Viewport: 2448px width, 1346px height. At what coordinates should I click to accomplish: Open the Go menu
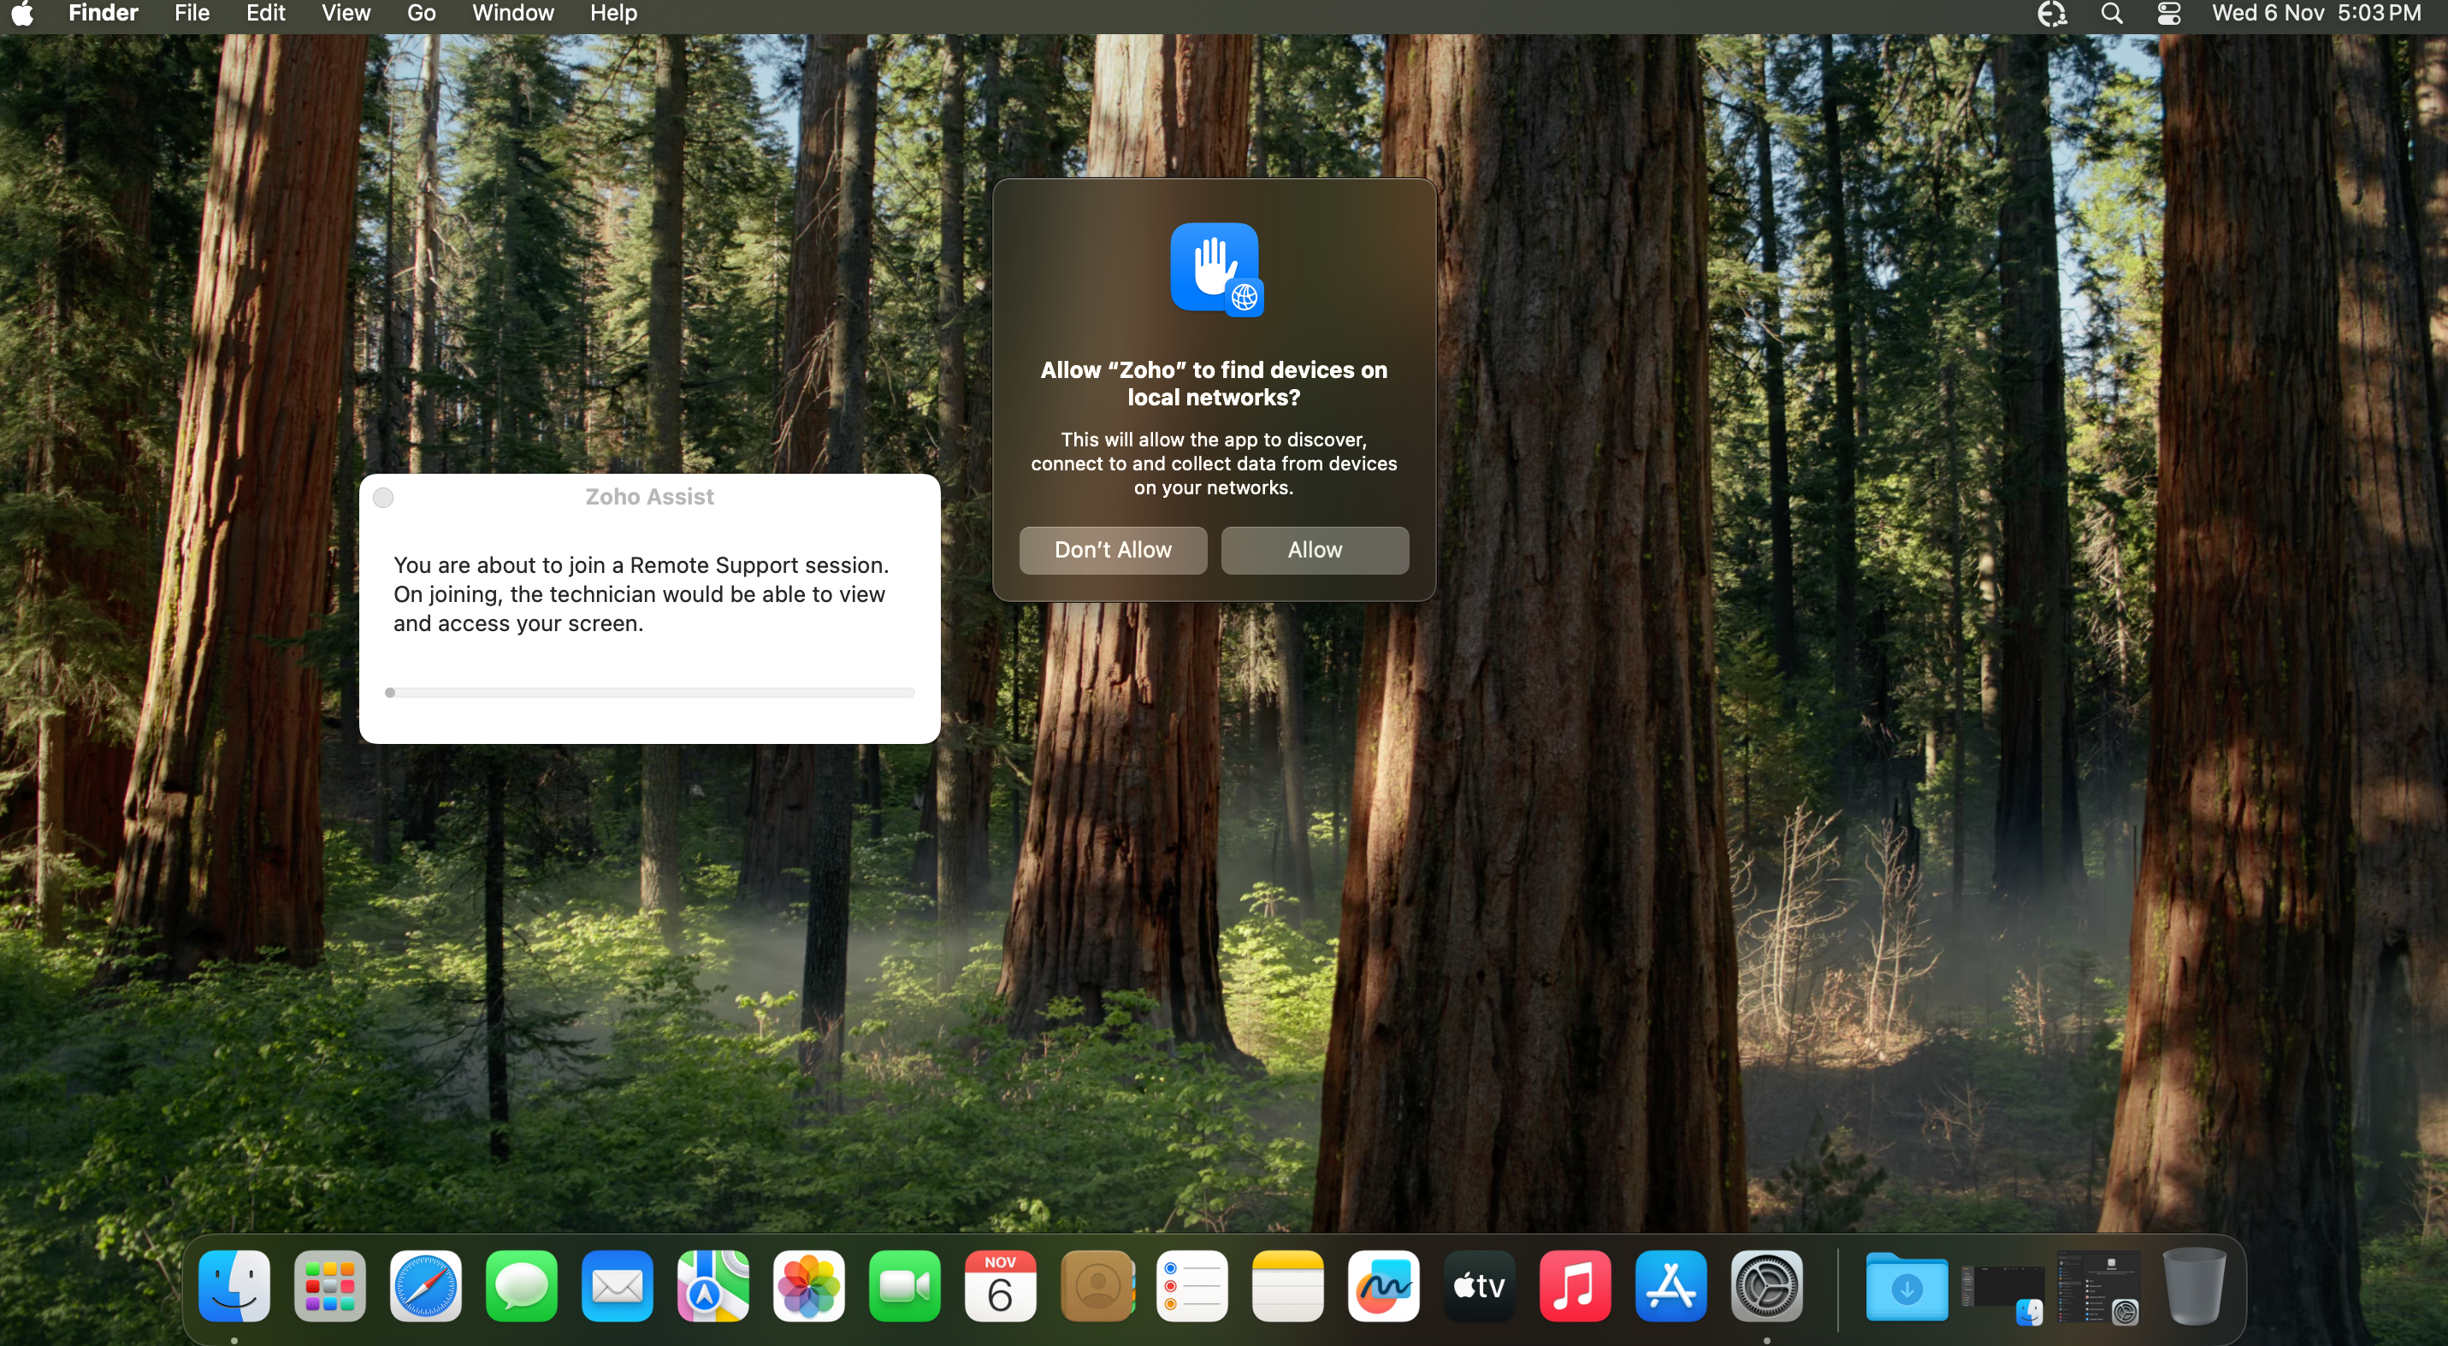[x=419, y=14]
